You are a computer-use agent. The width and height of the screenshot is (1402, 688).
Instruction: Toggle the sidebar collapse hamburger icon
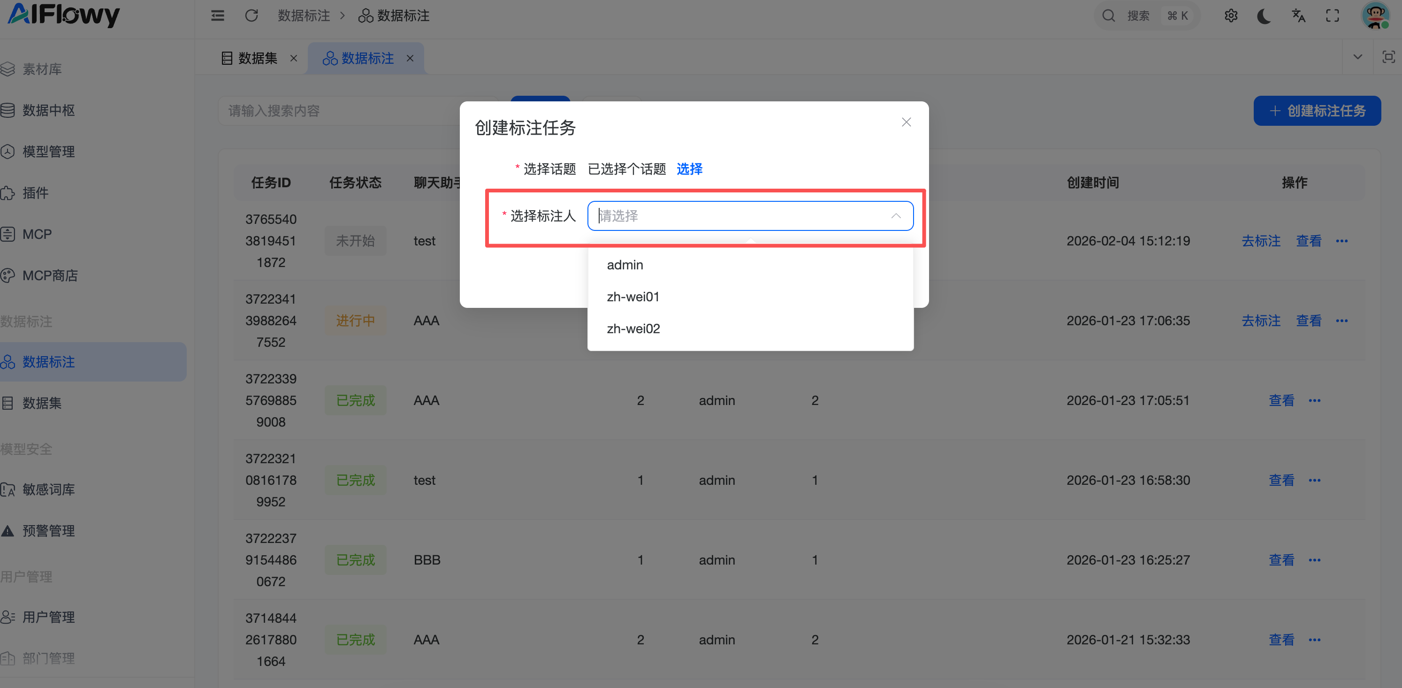[218, 16]
